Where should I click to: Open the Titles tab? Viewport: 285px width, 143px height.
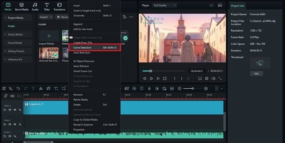pyautogui.click(x=47, y=7)
